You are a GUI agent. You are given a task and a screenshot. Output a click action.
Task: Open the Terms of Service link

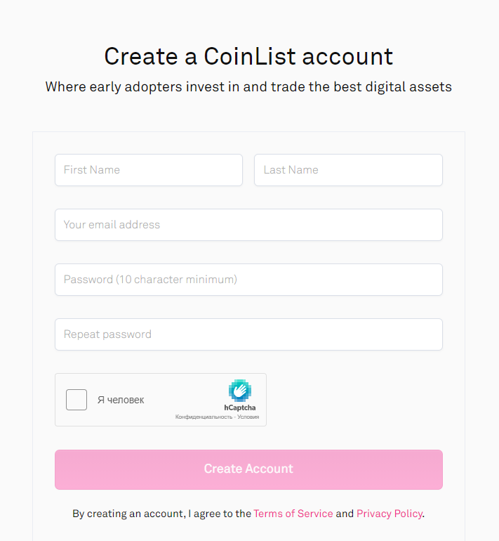[x=293, y=514]
